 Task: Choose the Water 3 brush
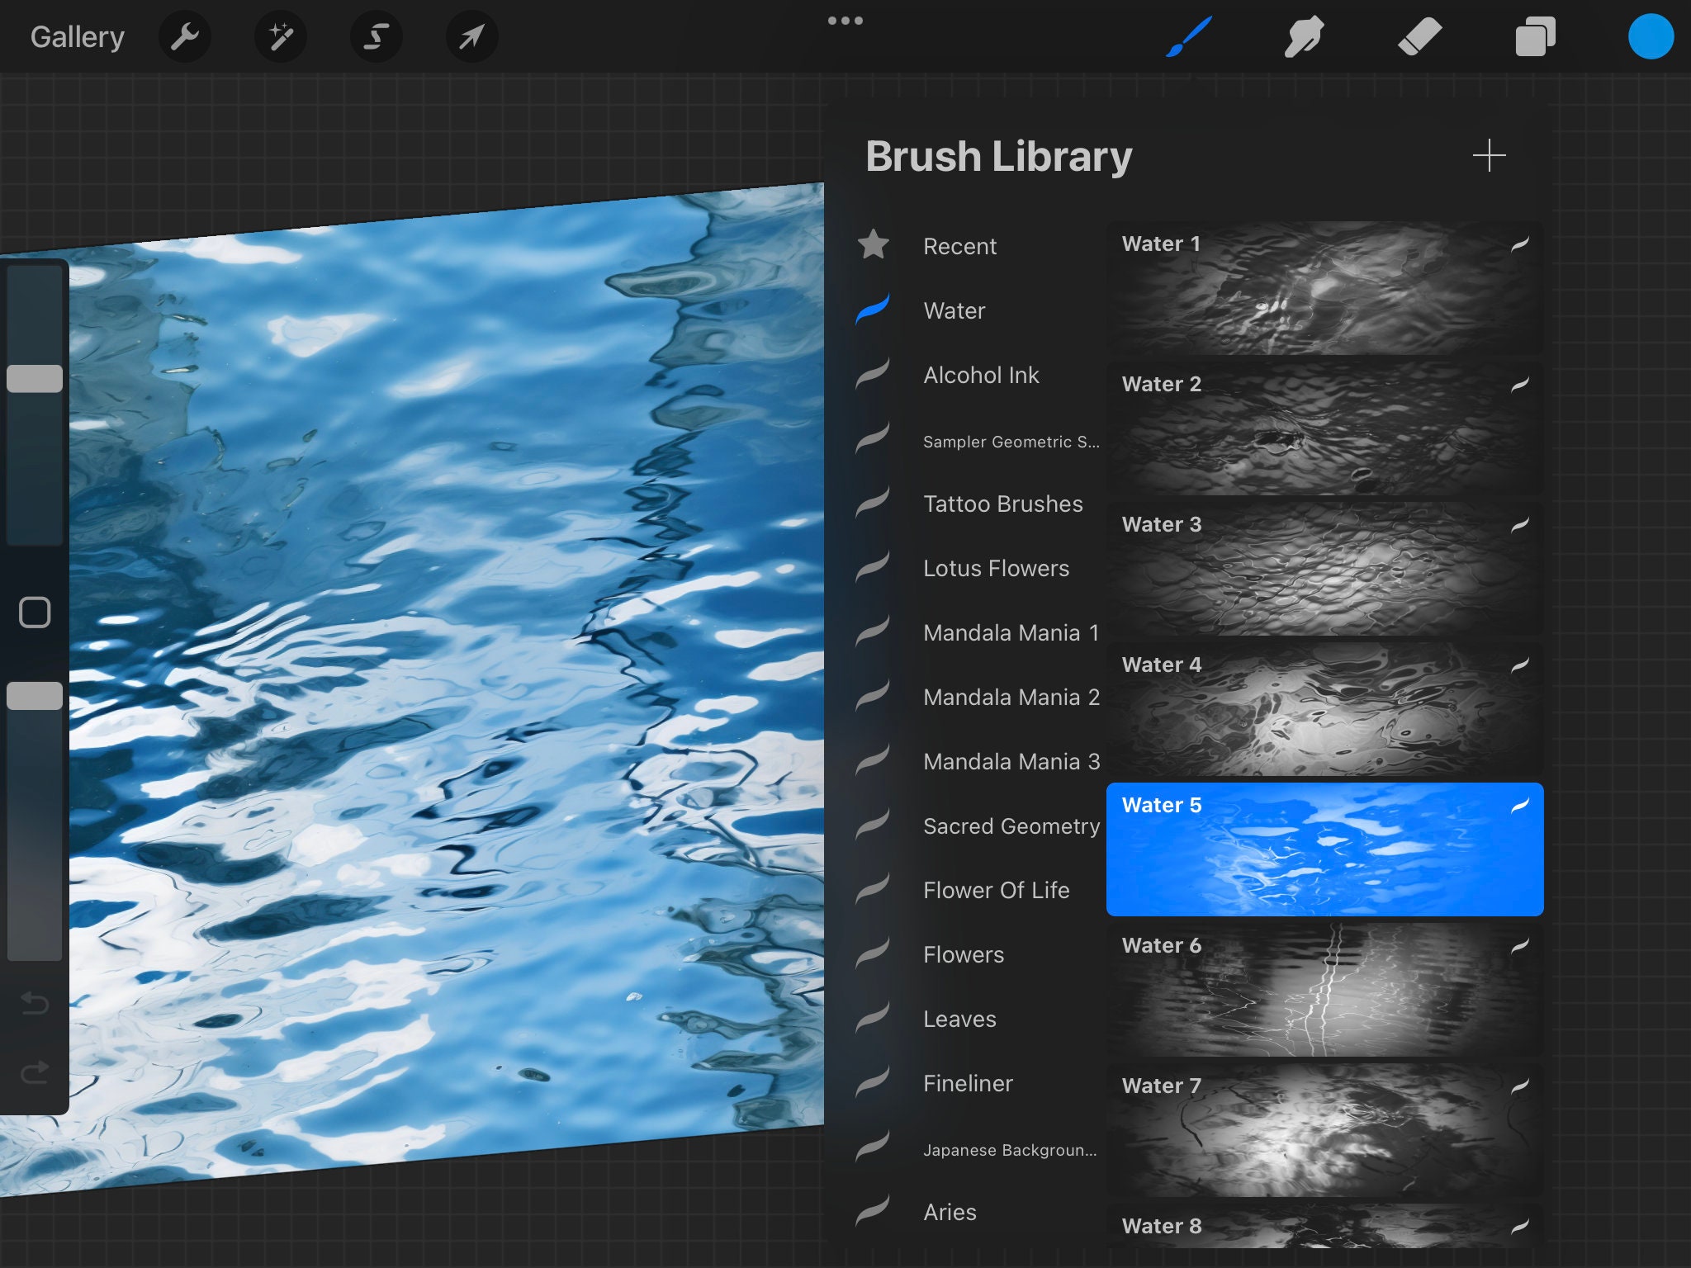click(1324, 569)
